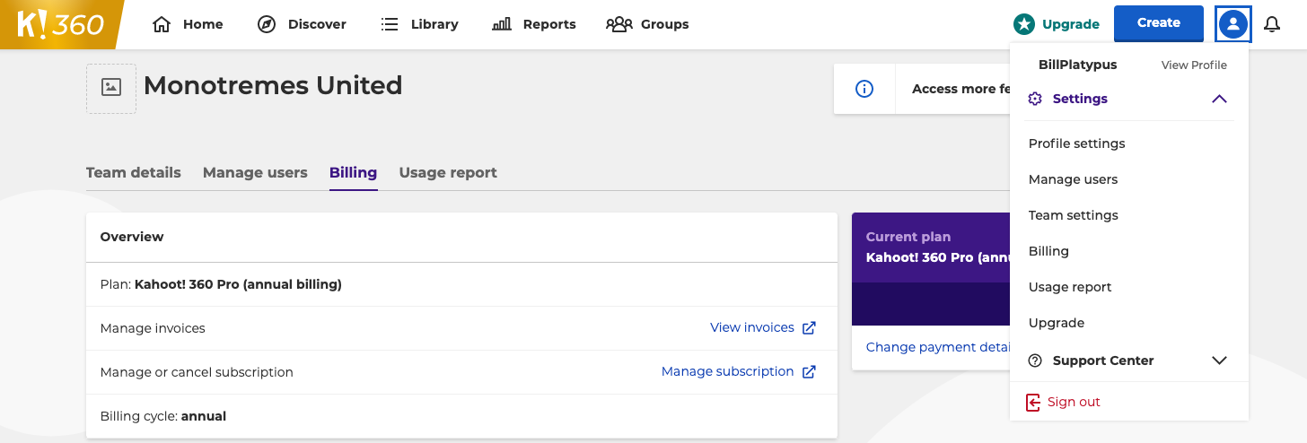Click the Library list icon
Image resolution: width=1307 pixels, height=443 pixels.
click(390, 24)
